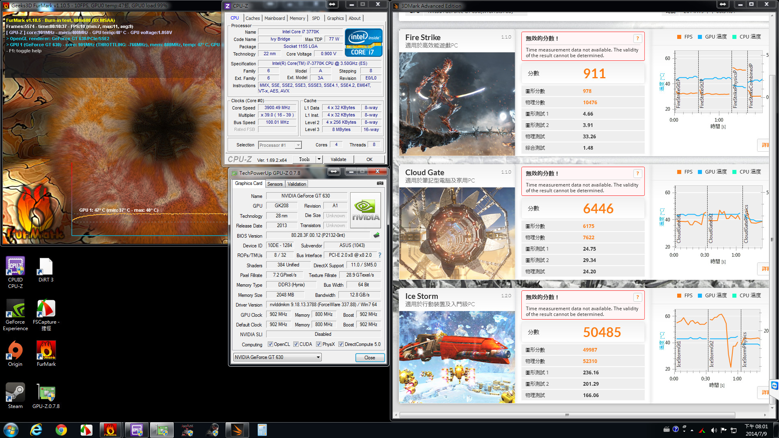Image resolution: width=779 pixels, height=438 pixels.
Task: Toggle the DirectCompute 5.0 checkbox in GPU-Z
Action: point(341,344)
